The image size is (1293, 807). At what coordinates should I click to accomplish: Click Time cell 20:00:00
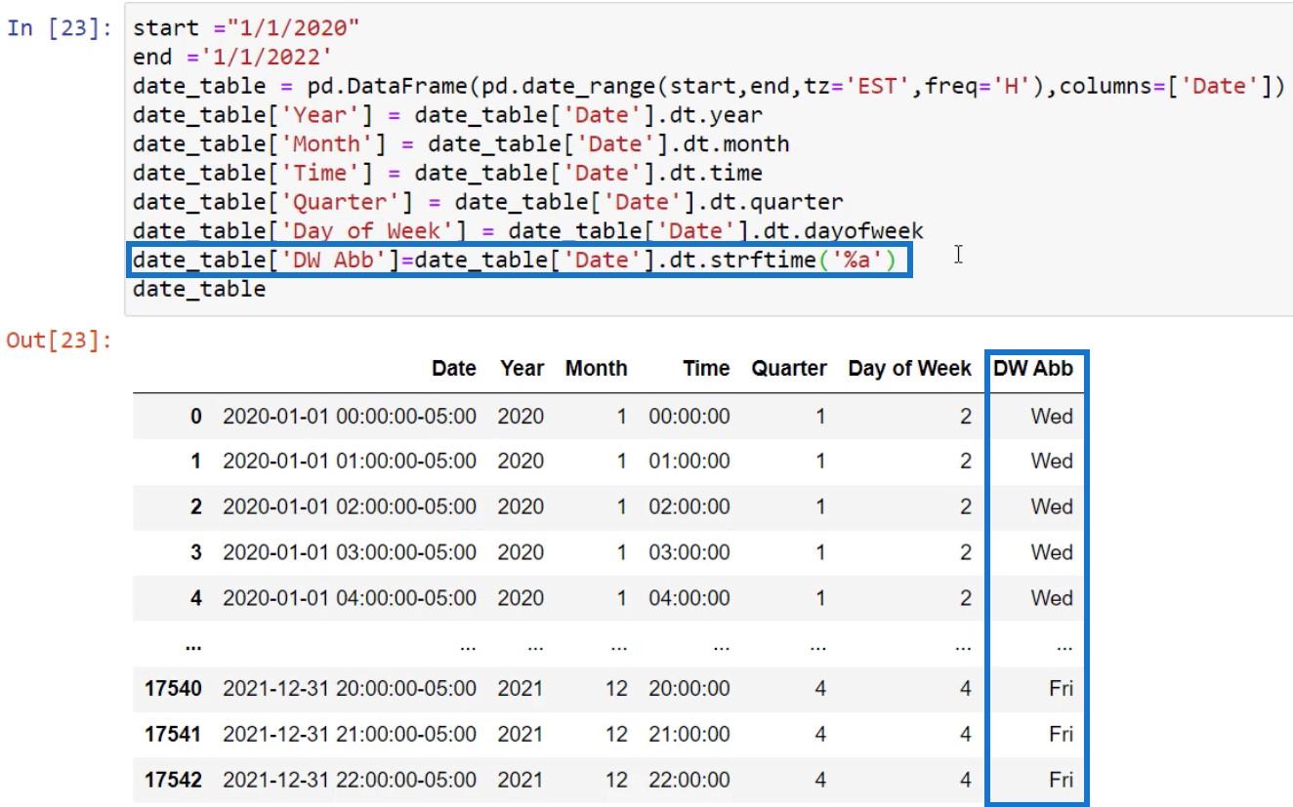click(689, 688)
